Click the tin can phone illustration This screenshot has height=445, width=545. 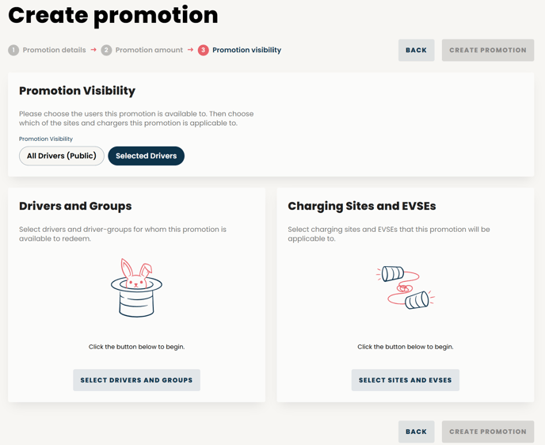[406, 287]
